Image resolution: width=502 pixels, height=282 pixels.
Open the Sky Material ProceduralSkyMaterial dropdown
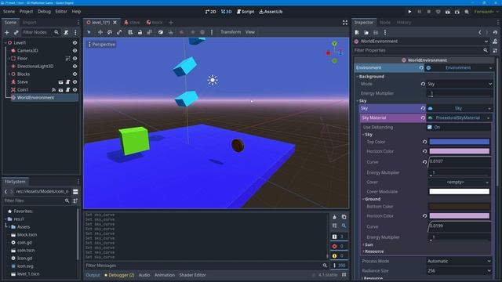[x=459, y=118]
